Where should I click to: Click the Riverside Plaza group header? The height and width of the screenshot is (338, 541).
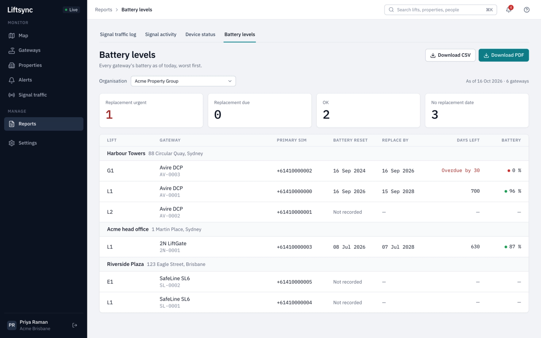314,264
